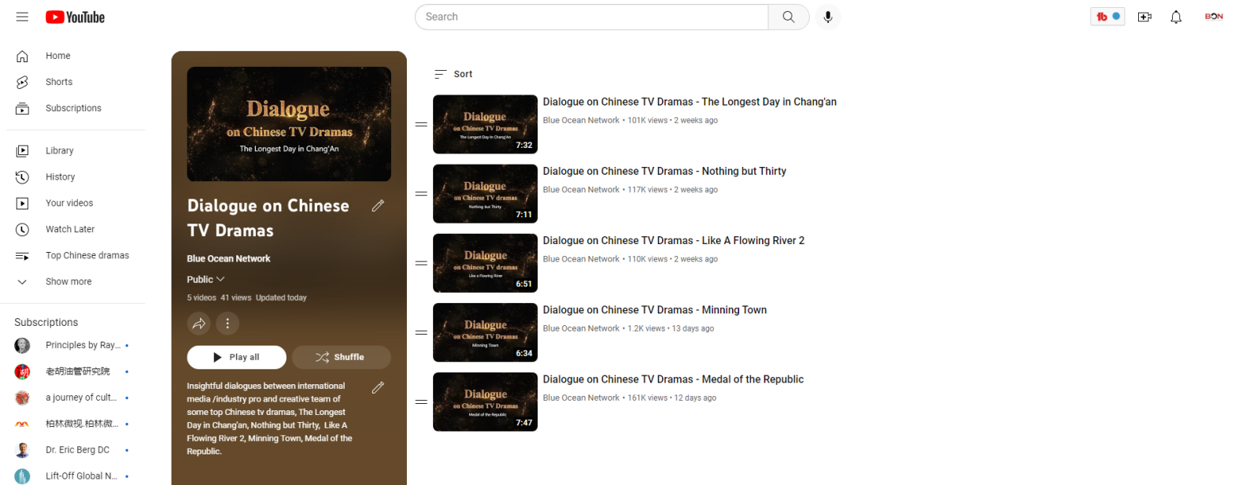Click the playlist cover thumbnail
This screenshot has width=1235, height=485.
point(289,124)
